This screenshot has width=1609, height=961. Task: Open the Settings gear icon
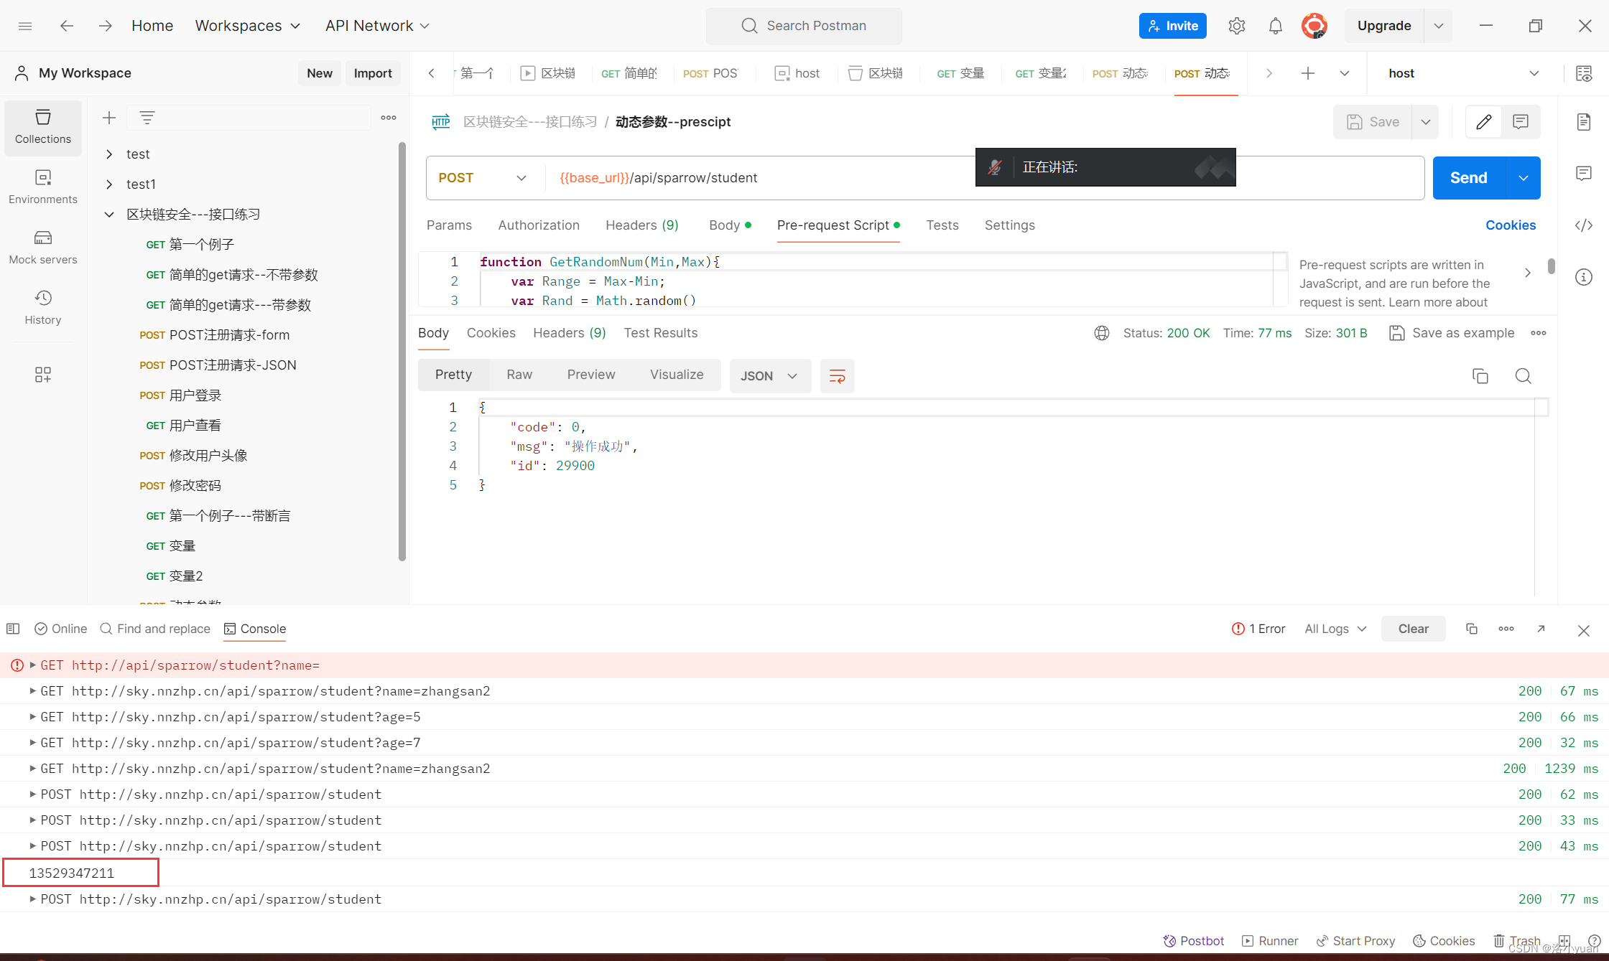pos(1236,26)
